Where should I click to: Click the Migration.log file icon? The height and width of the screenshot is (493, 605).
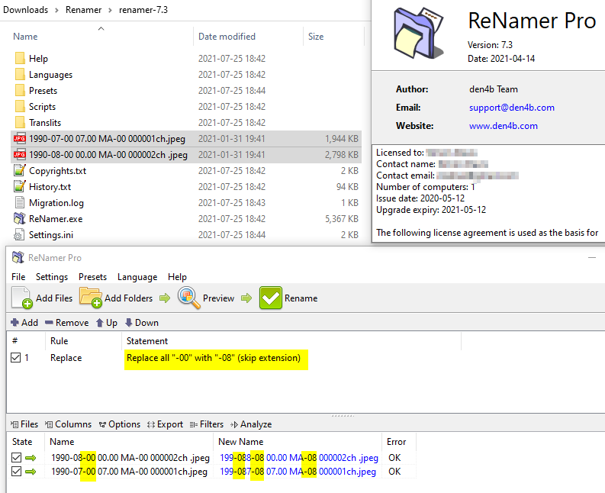click(x=20, y=203)
